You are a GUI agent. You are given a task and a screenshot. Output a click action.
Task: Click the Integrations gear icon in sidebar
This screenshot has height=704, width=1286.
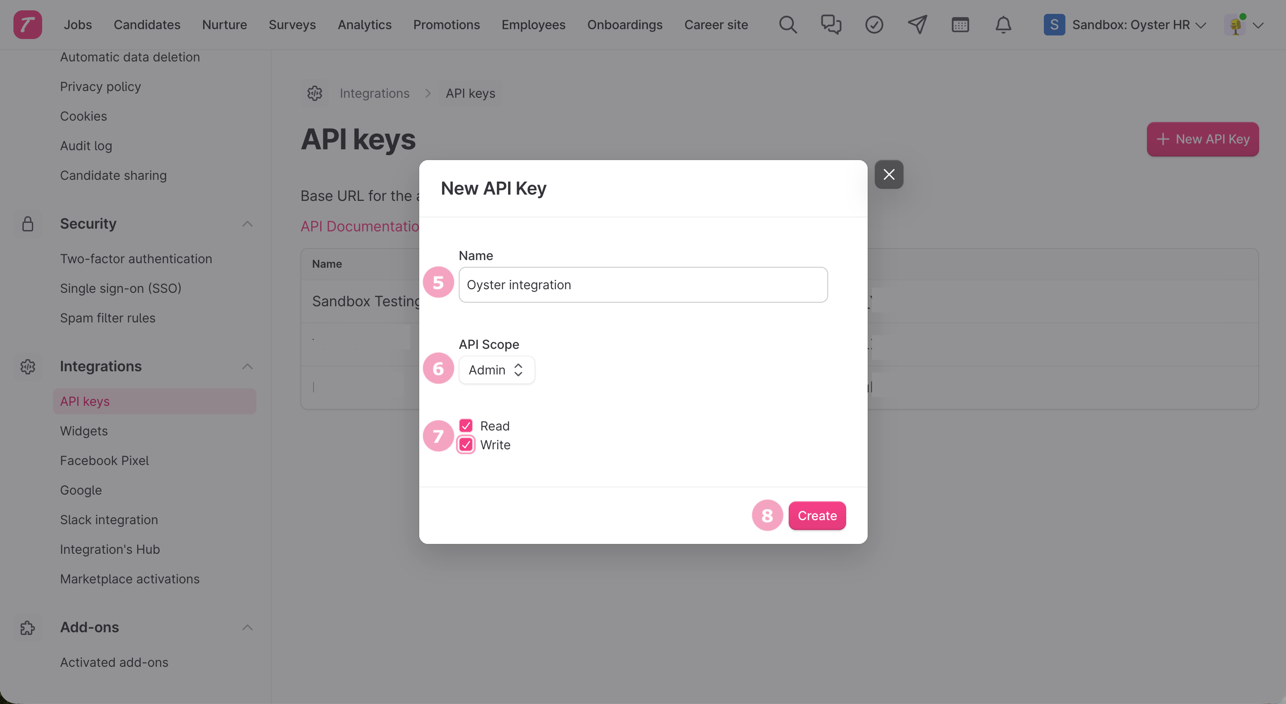[x=27, y=366]
